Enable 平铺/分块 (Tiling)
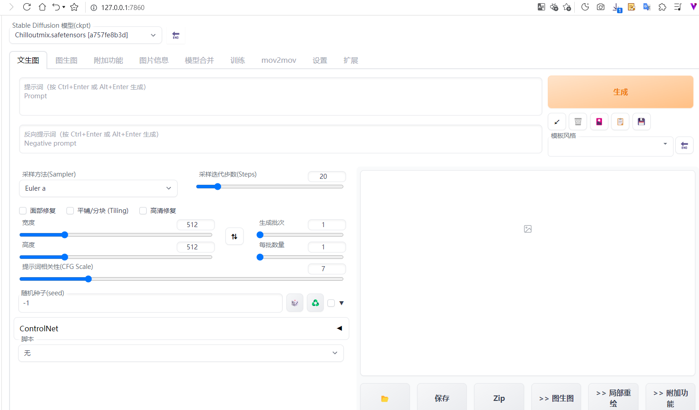Viewport: 699px width, 410px height. point(70,211)
